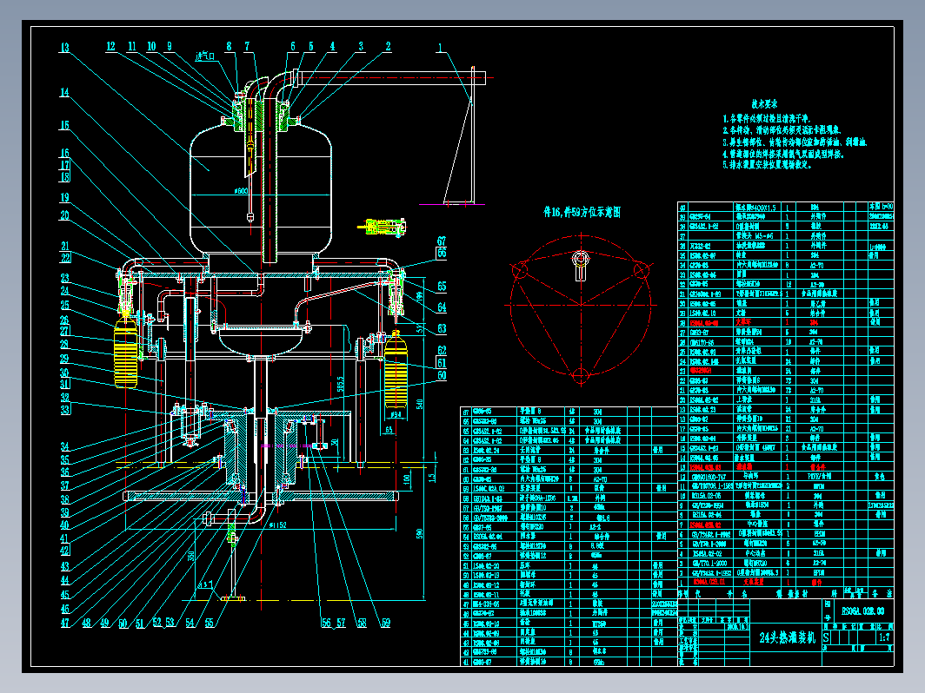925x693 pixels.
Task: Select the yellow bottle on the left side
Action: click(x=127, y=352)
